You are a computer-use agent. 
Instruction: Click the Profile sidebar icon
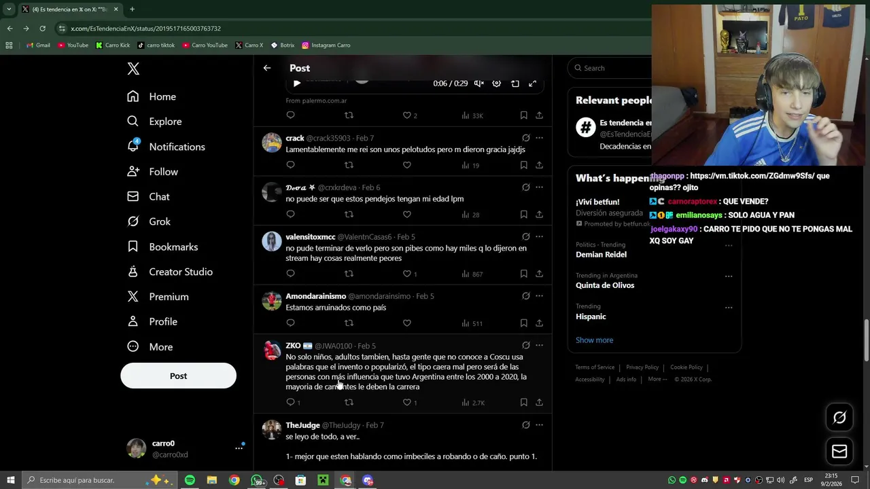click(133, 321)
